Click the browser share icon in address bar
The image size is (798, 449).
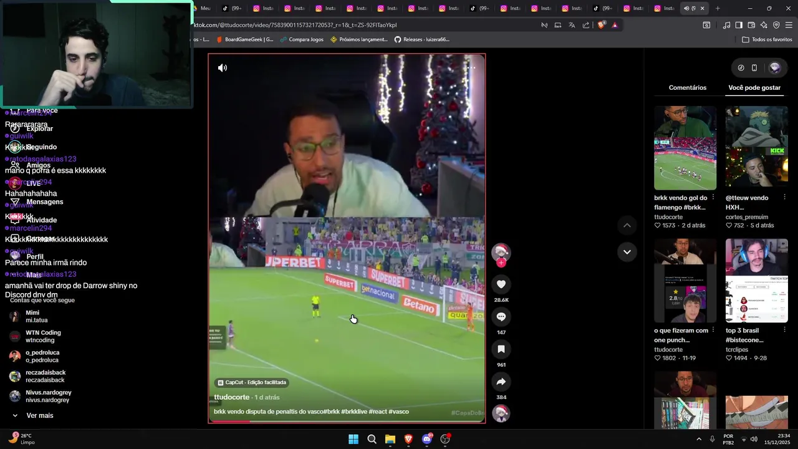[x=586, y=25]
